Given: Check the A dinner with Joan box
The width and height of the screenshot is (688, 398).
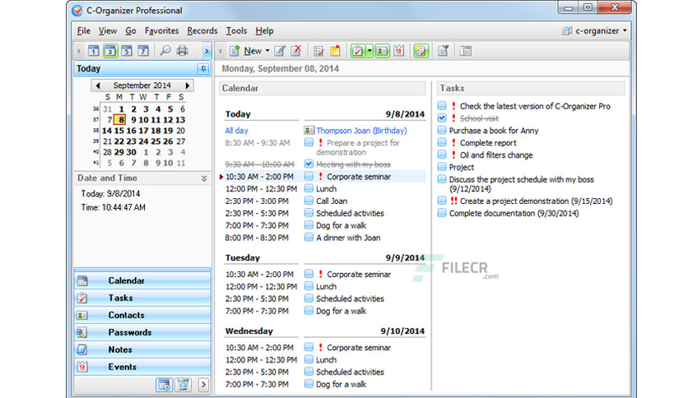Looking at the screenshot, I should pos(309,238).
